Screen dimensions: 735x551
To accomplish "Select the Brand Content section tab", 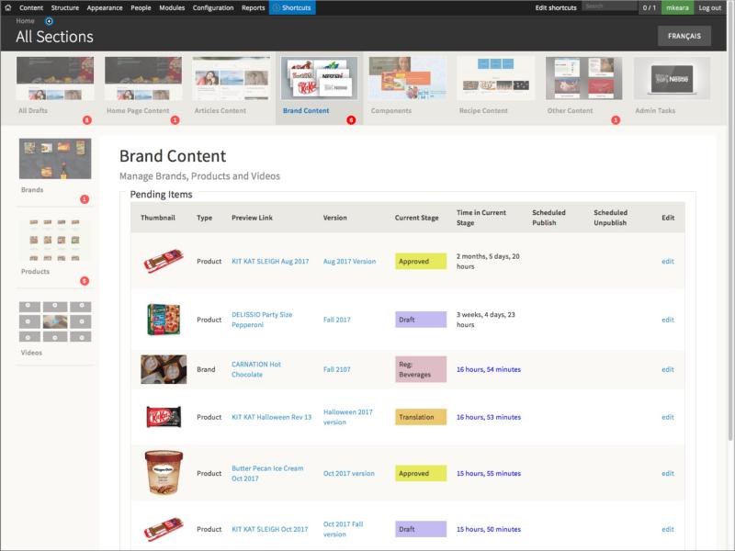I will (319, 86).
